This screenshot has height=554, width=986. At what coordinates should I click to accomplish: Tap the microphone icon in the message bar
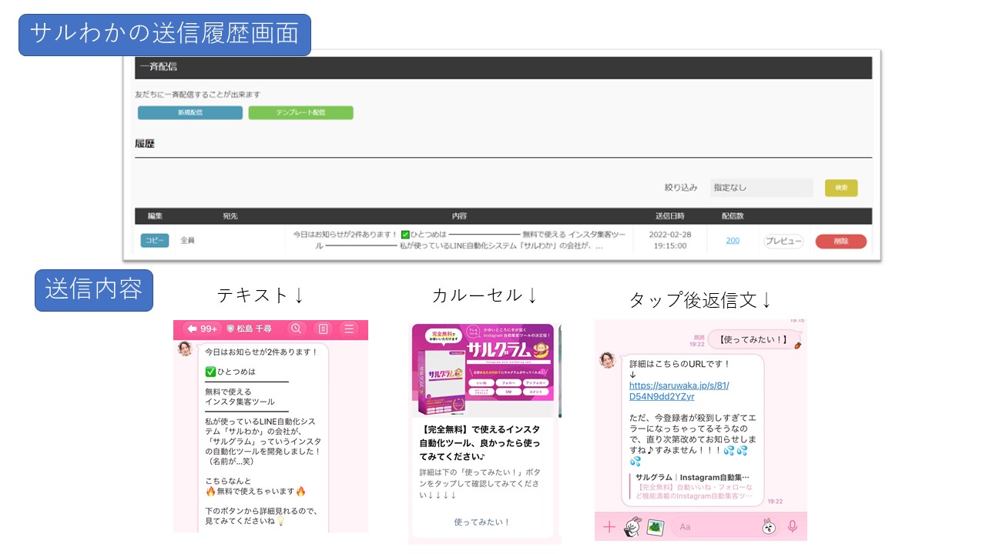[x=792, y=527]
